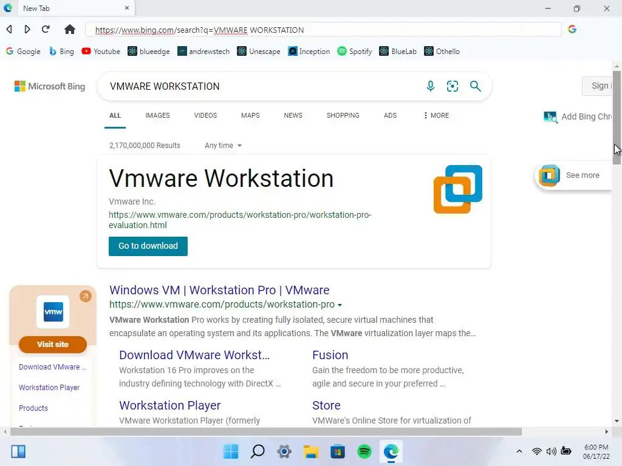622x466 pixels.
Task: Open the Youtube bookmark
Action: pos(101,52)
